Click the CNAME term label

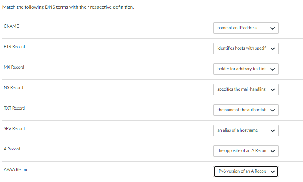11,26
